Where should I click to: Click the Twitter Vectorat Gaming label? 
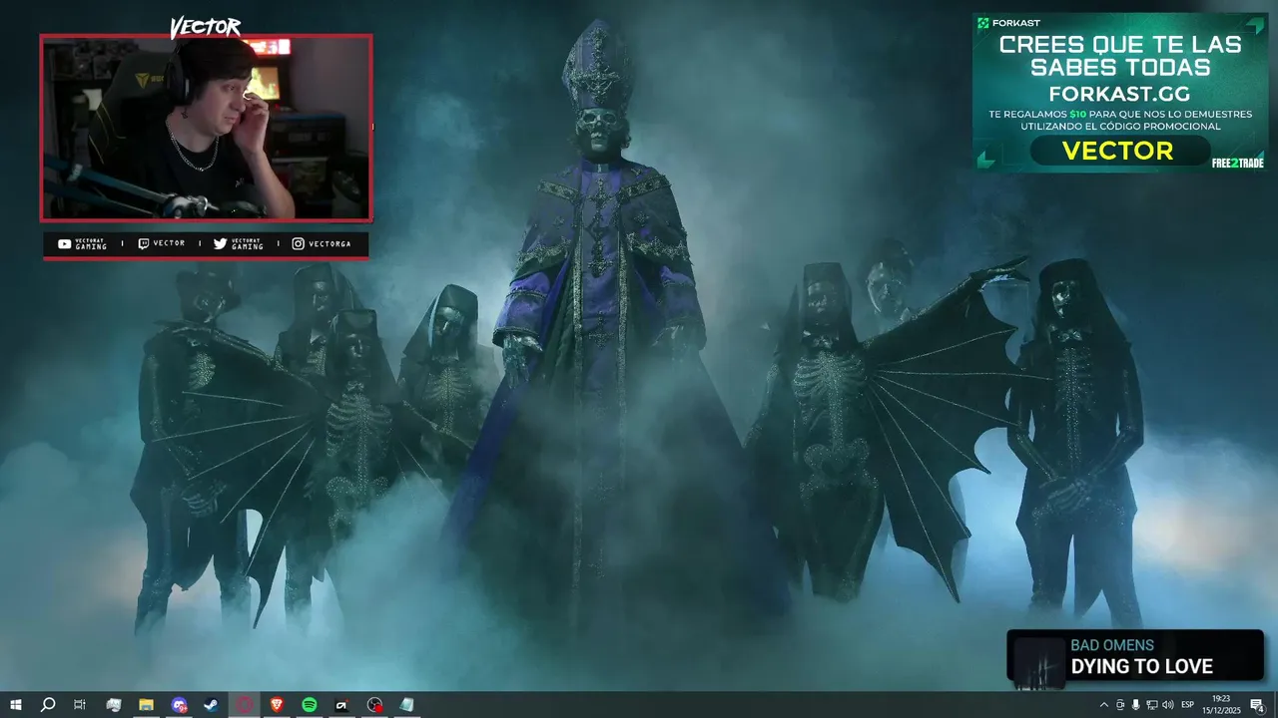pos(239,244)
